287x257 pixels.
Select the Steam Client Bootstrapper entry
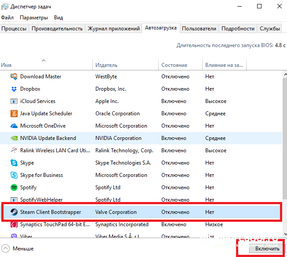(x=51, y=212)
